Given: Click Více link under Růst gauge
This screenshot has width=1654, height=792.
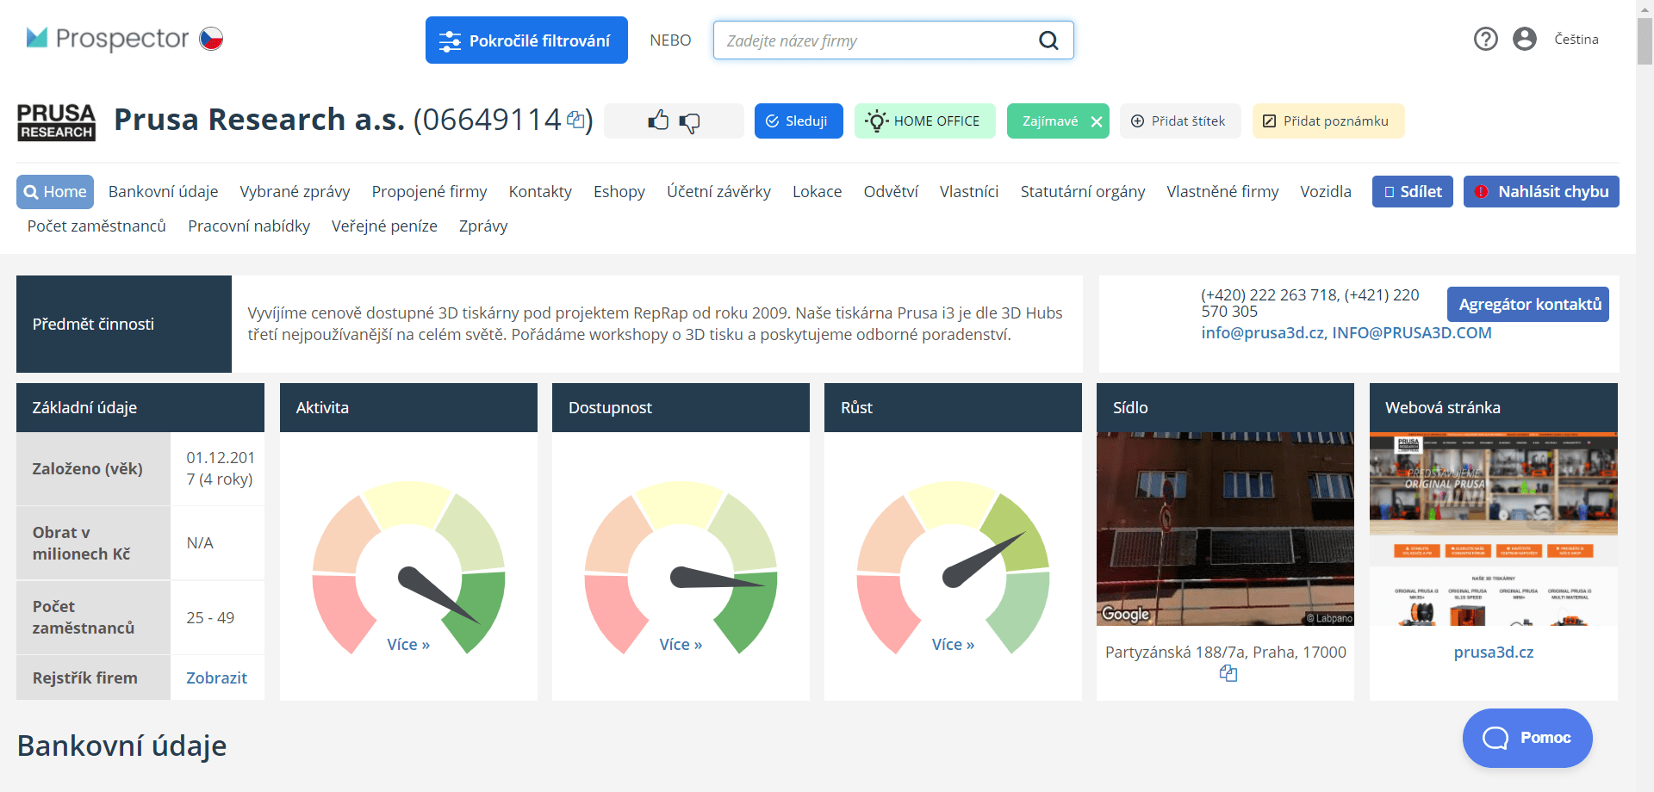Looking at the screenshot, I should click(x=953, y=645).
